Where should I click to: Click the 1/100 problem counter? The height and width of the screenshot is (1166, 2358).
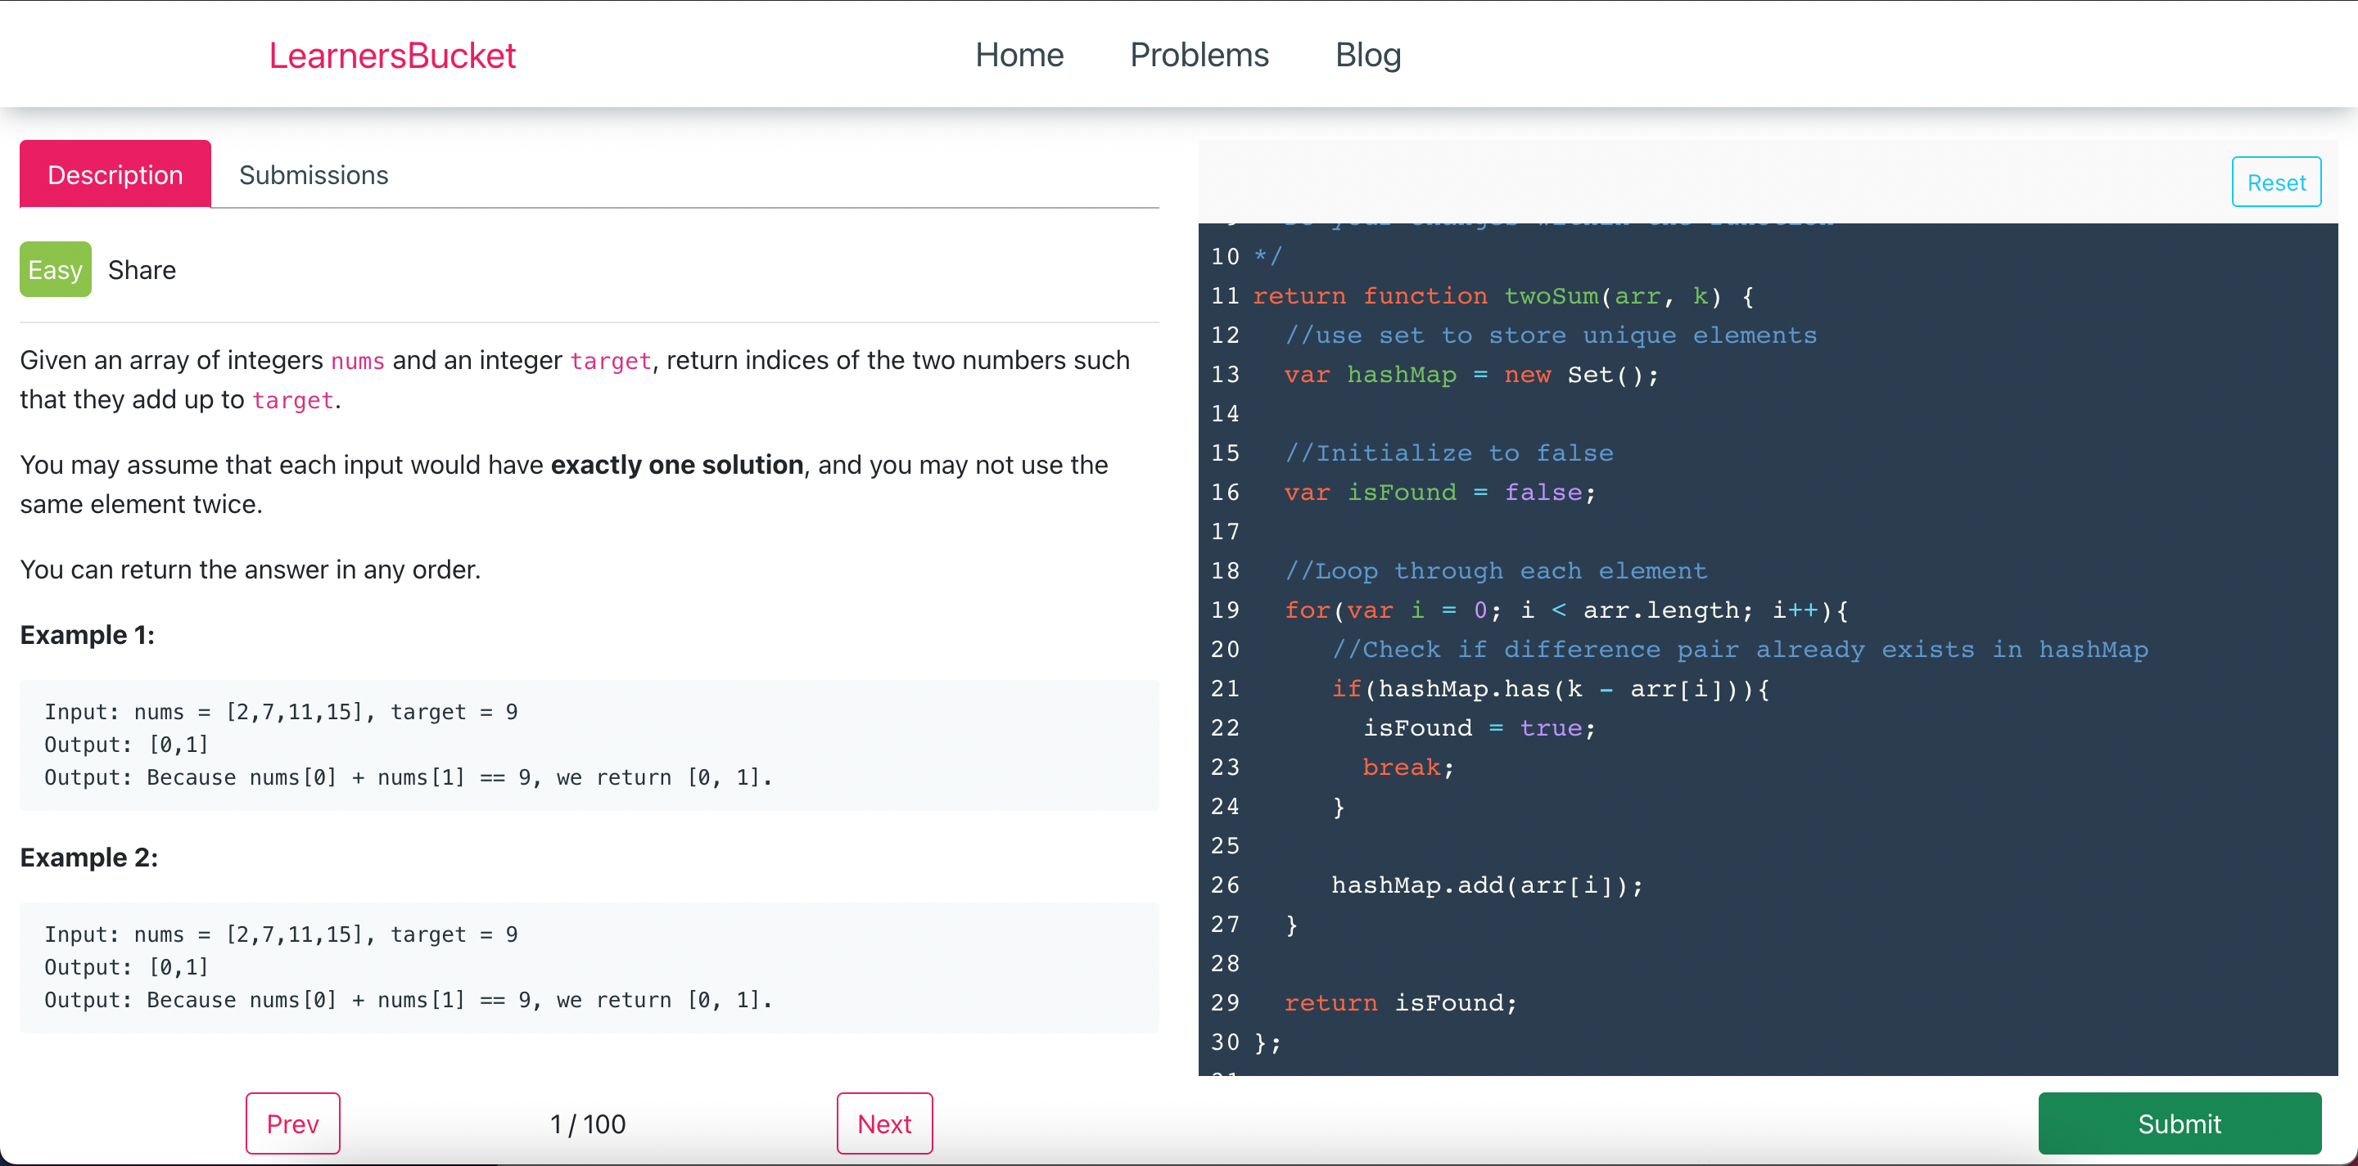tap(588, 1124)
